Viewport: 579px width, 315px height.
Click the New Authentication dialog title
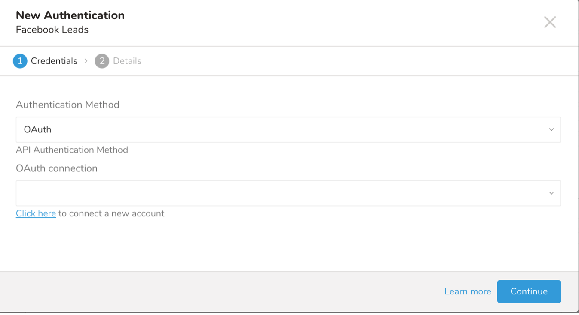70,15
